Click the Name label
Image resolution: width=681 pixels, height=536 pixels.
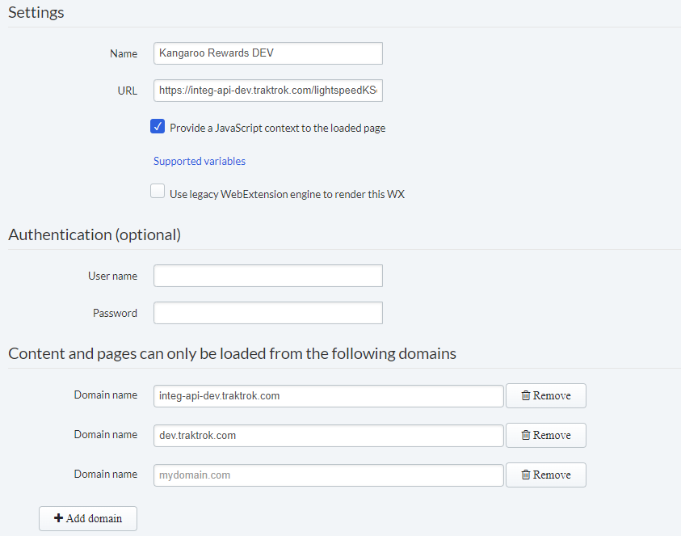[124, 53]
